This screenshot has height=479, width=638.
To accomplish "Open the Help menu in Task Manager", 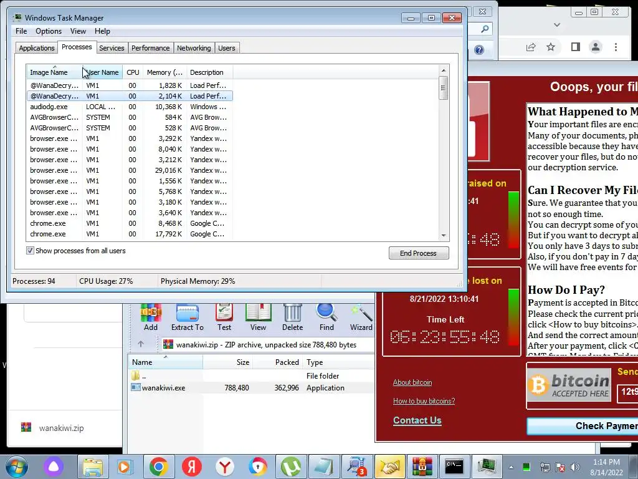I will 103,31.
